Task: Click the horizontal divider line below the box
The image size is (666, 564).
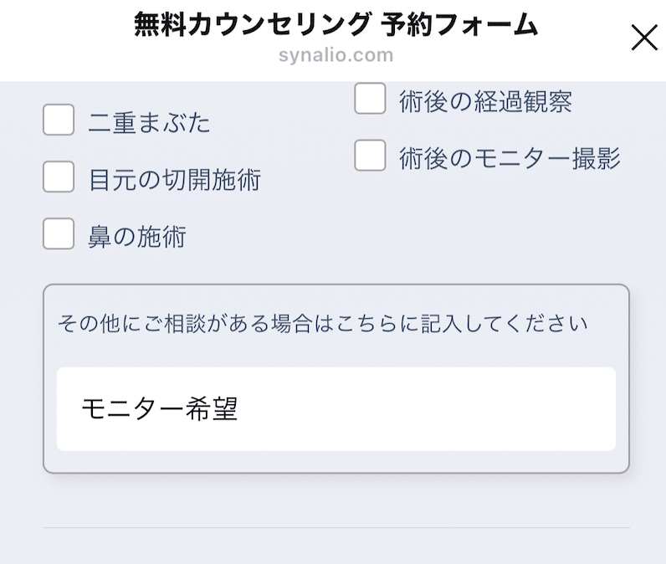Action: tap(336, 528)
